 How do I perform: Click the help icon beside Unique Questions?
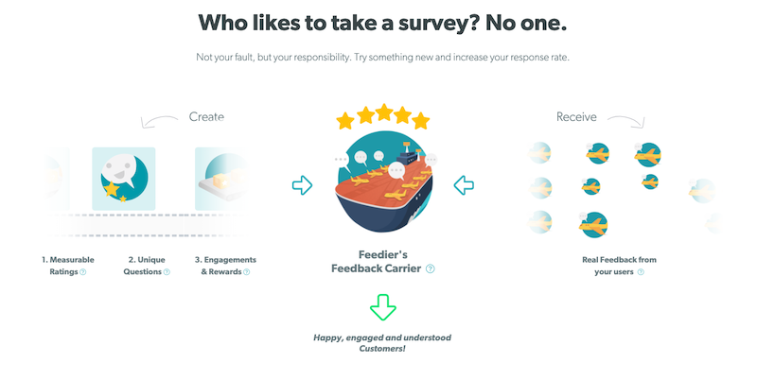(167, 272)
